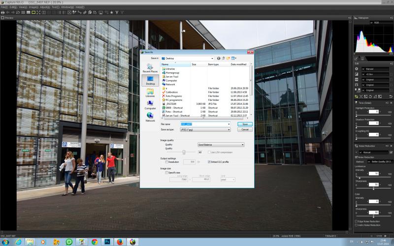Toggle the Preview checkbox above the image
The image size is (394, 246).
2,18
